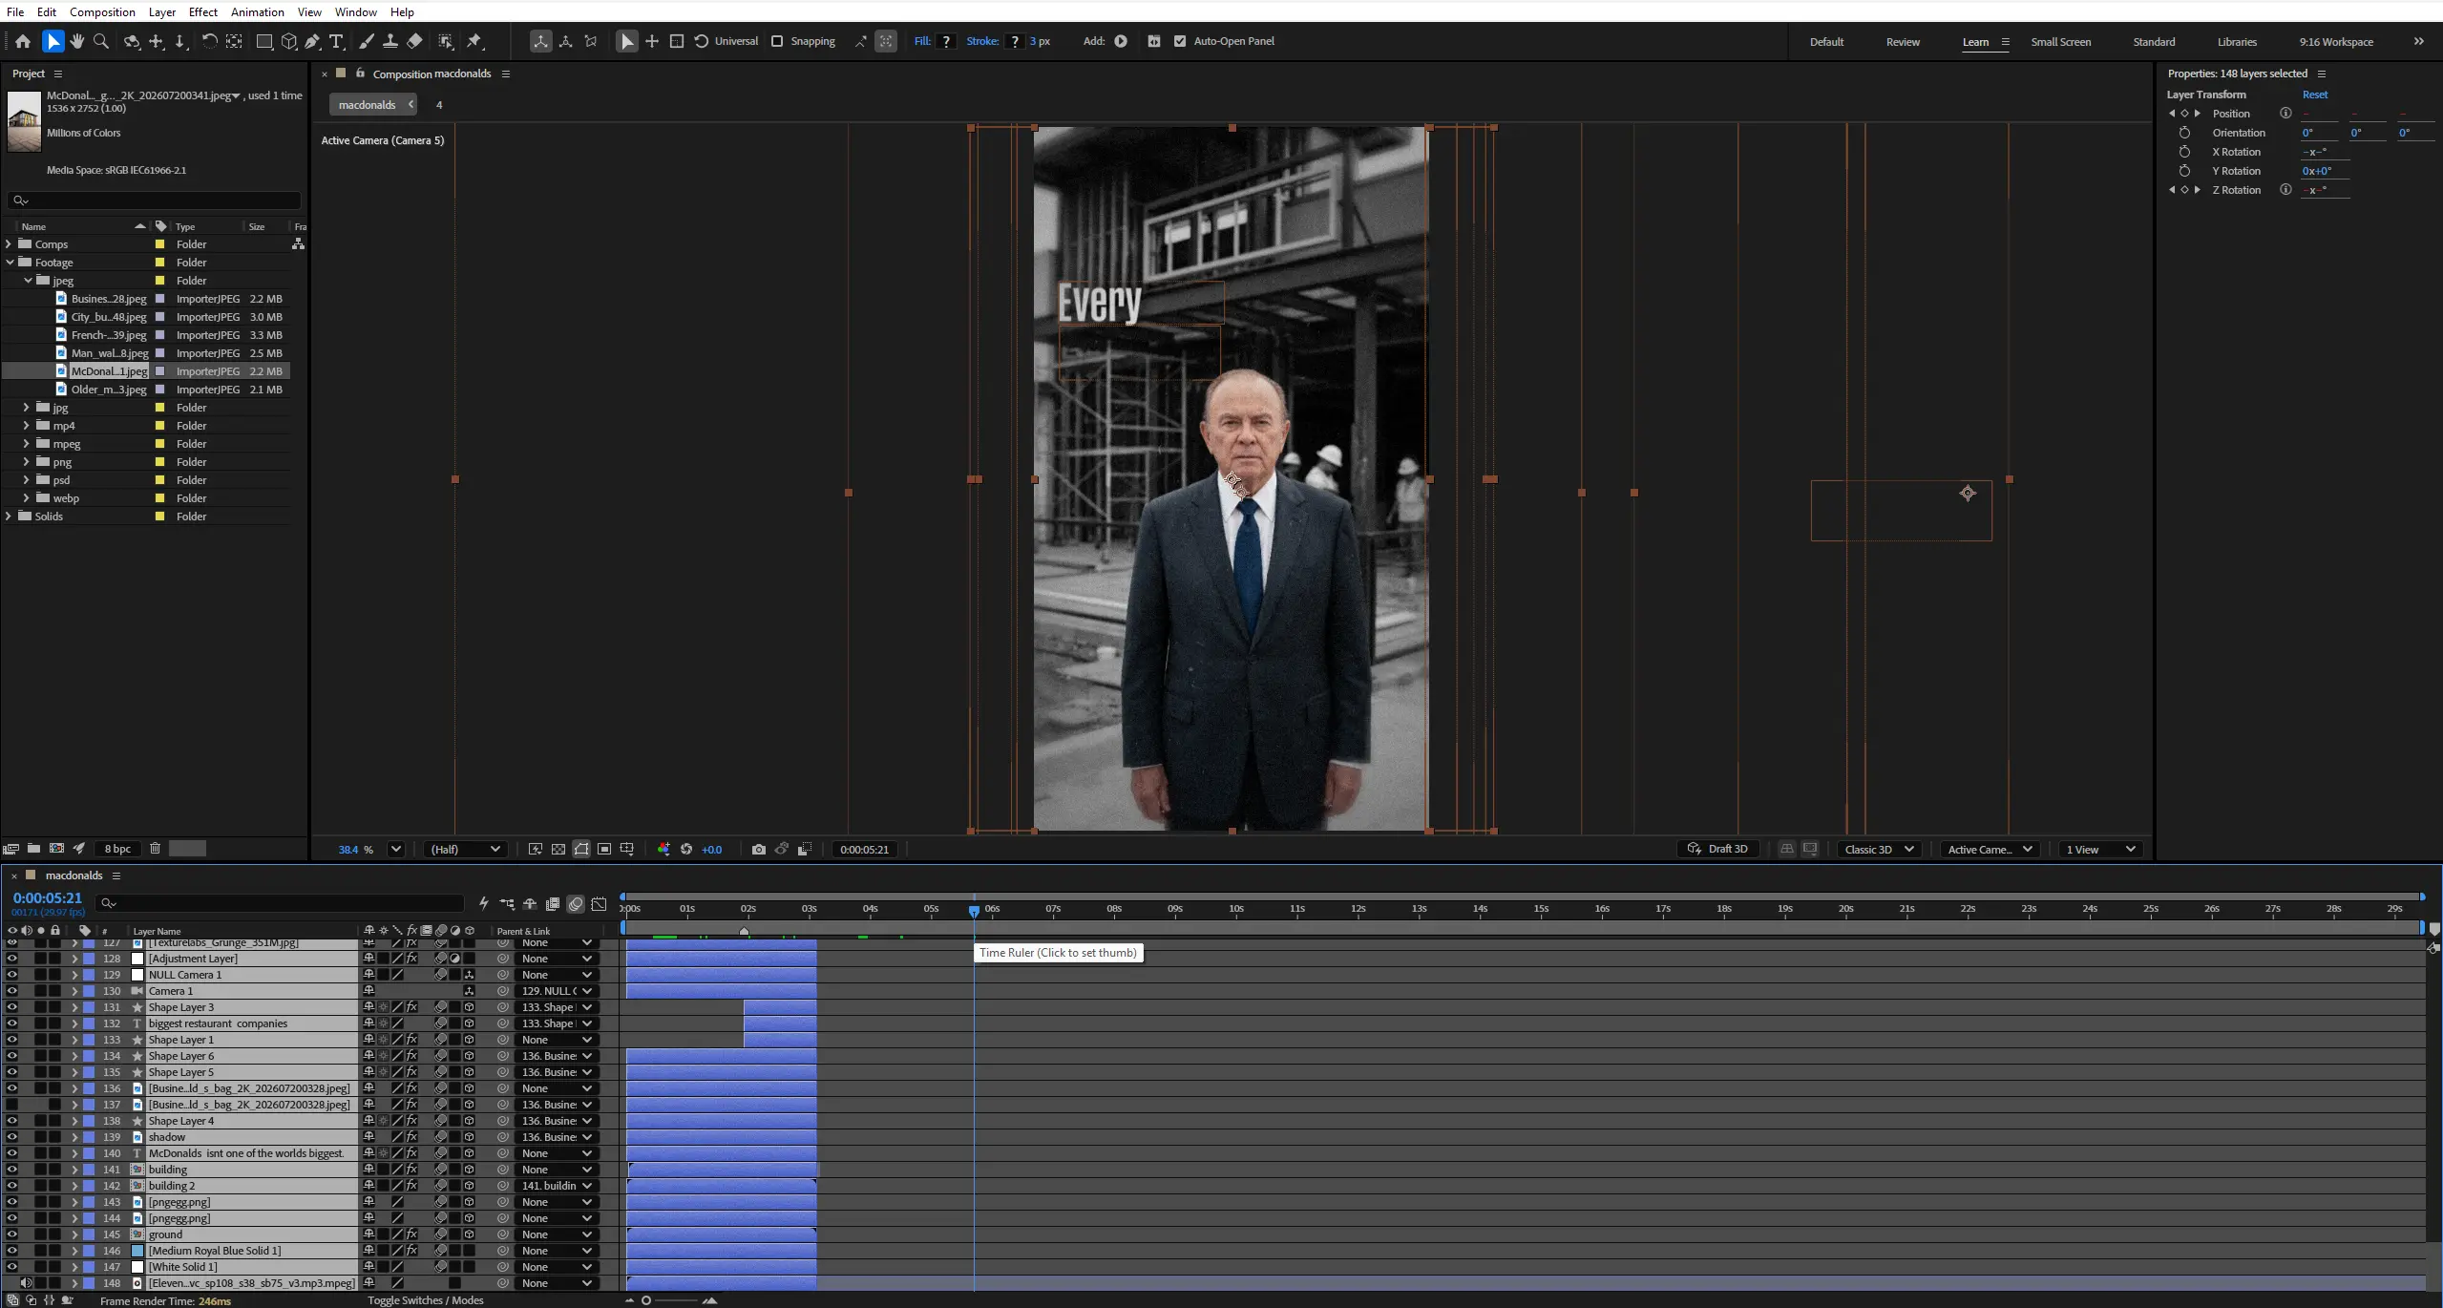
Task: Open the Animation menu
Action: 258,11
